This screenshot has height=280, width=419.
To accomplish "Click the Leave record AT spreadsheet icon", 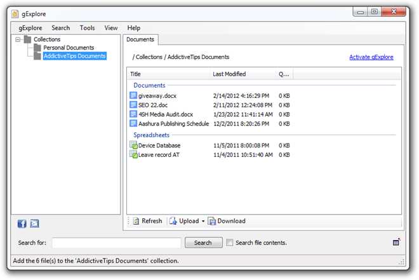I will pos(133,154).
